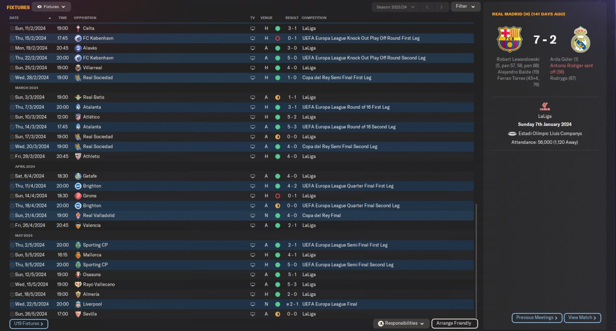Open the Fixtures view dropdown
616x331 pixels.
tap(51, 7)
